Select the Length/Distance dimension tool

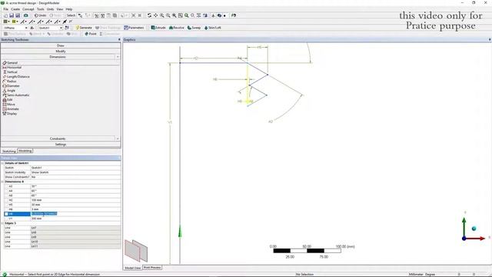pos(15,77)
